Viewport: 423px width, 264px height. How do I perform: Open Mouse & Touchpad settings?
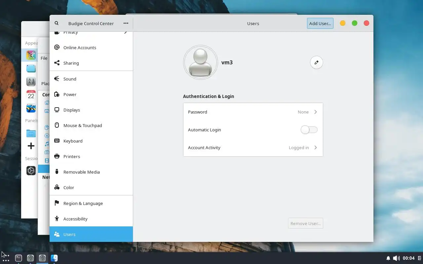point(91,125)
